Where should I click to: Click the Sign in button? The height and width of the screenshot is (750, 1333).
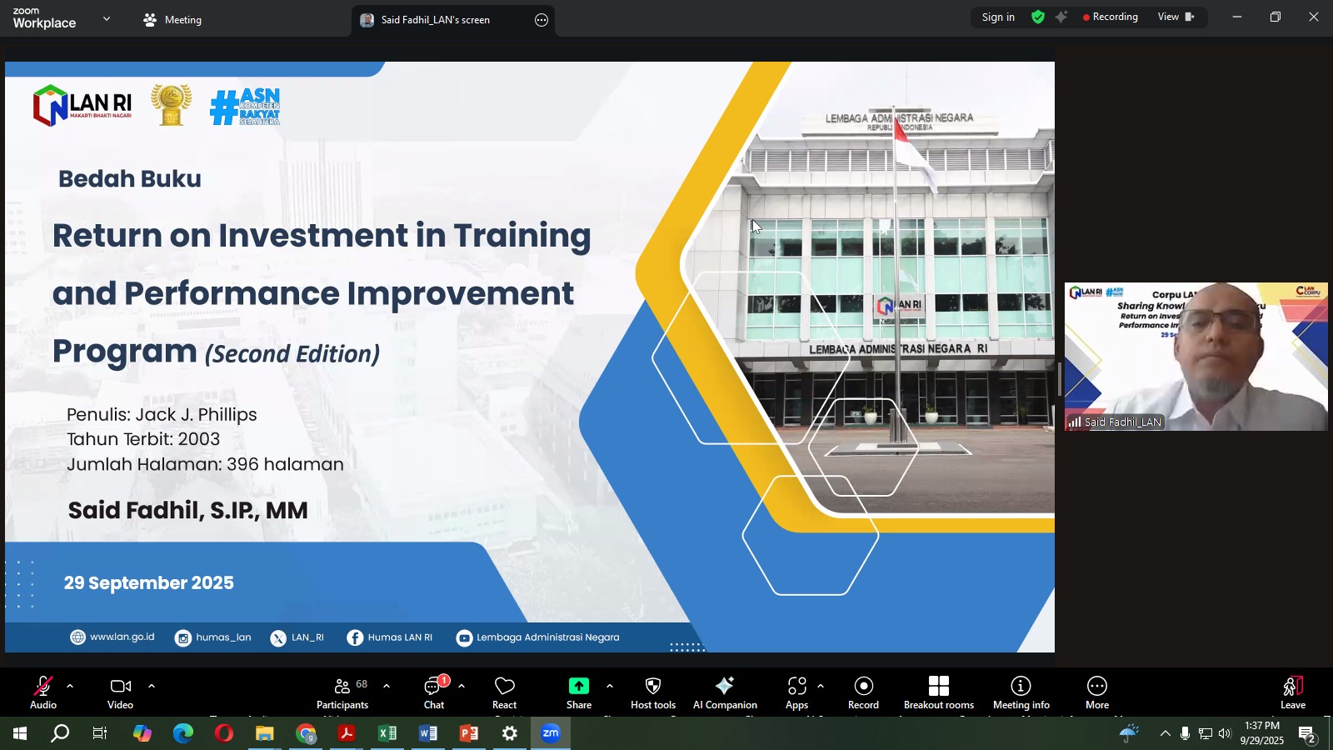click(998, 17)
